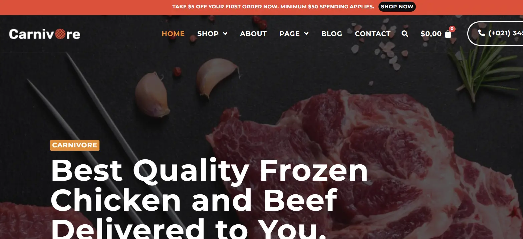Click the $5 off promo banner text

coord(273,7)
